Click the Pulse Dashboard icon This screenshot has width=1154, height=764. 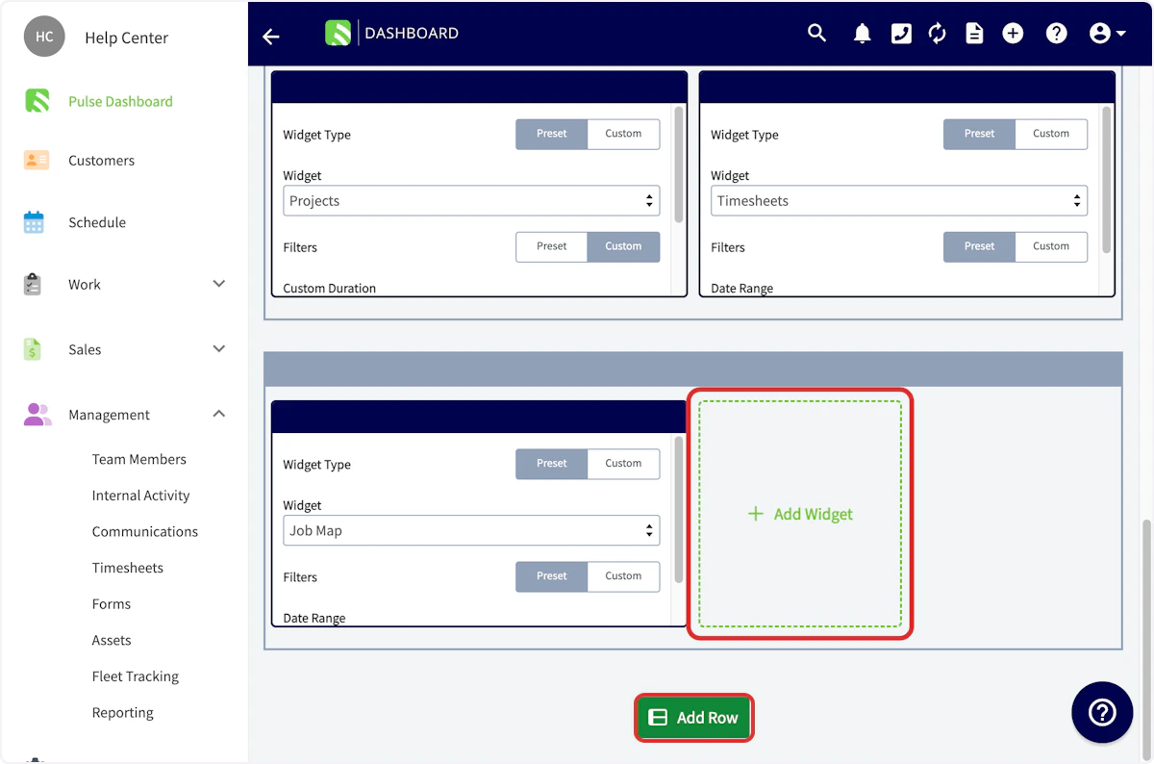click(37, 101)
